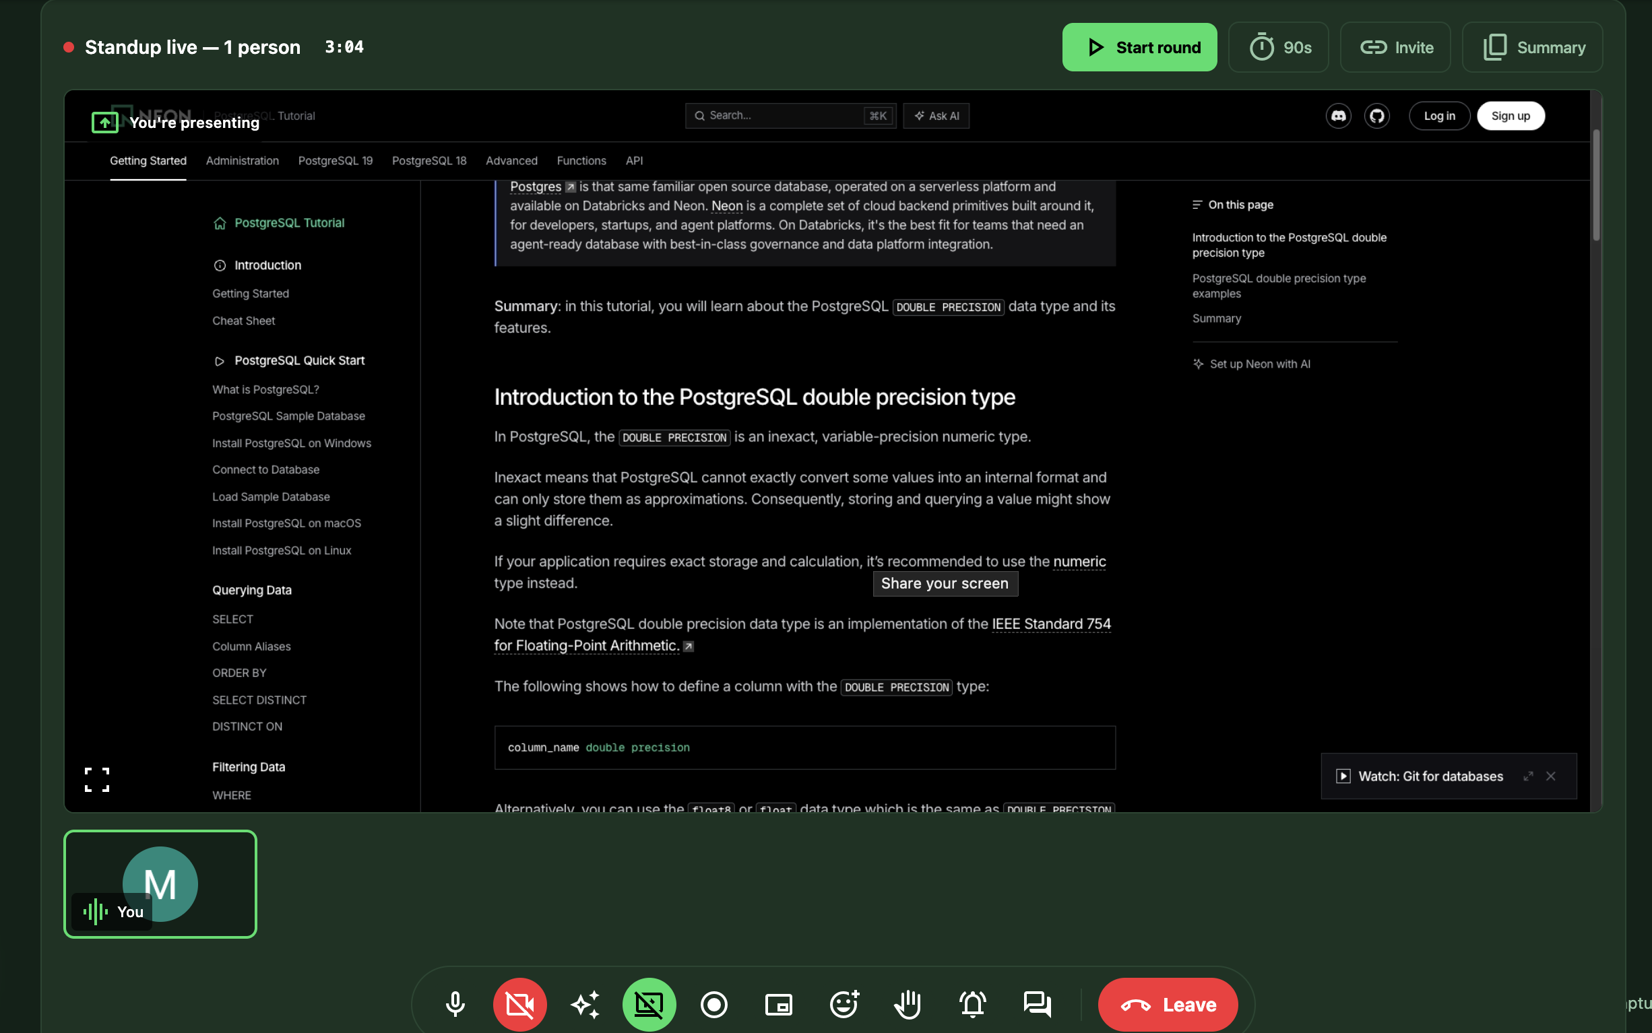
Task: Jump to PostgreSQL double precision type examples
Action: pyautogui.click(x=1278, y=286)
